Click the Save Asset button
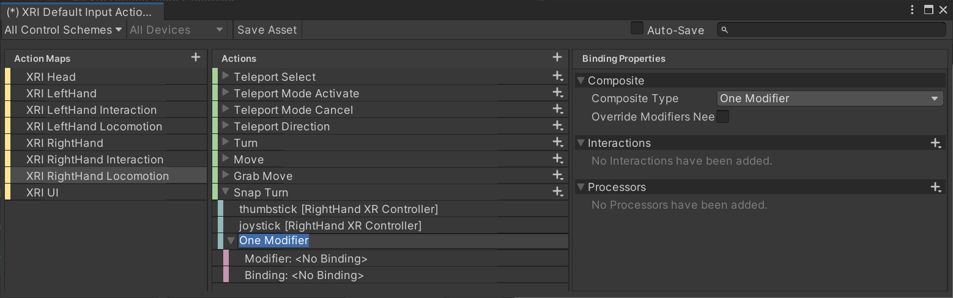 point(267,30)
